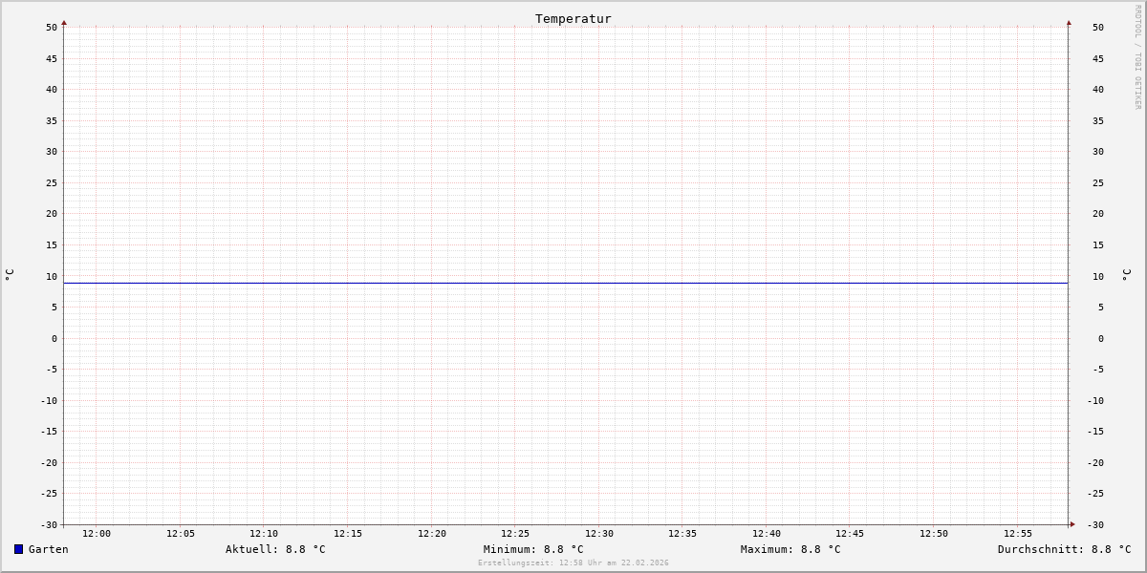Click the "Temperatur" chart title
Image resolution: width=1147 pixels, height=573 pixels.
[x=573, y=19]
